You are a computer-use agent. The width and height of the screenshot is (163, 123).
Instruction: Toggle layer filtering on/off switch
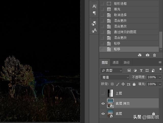(x=160, y=70)
